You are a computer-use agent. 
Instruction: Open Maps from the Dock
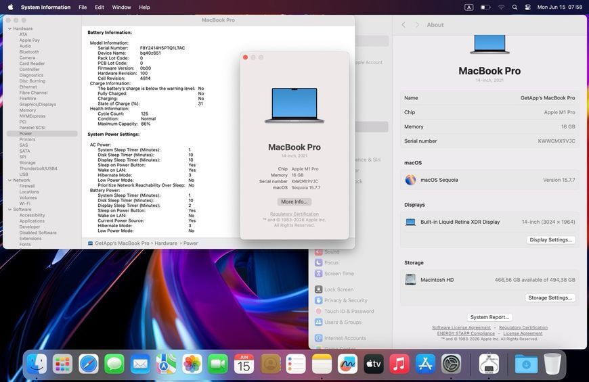166,364
